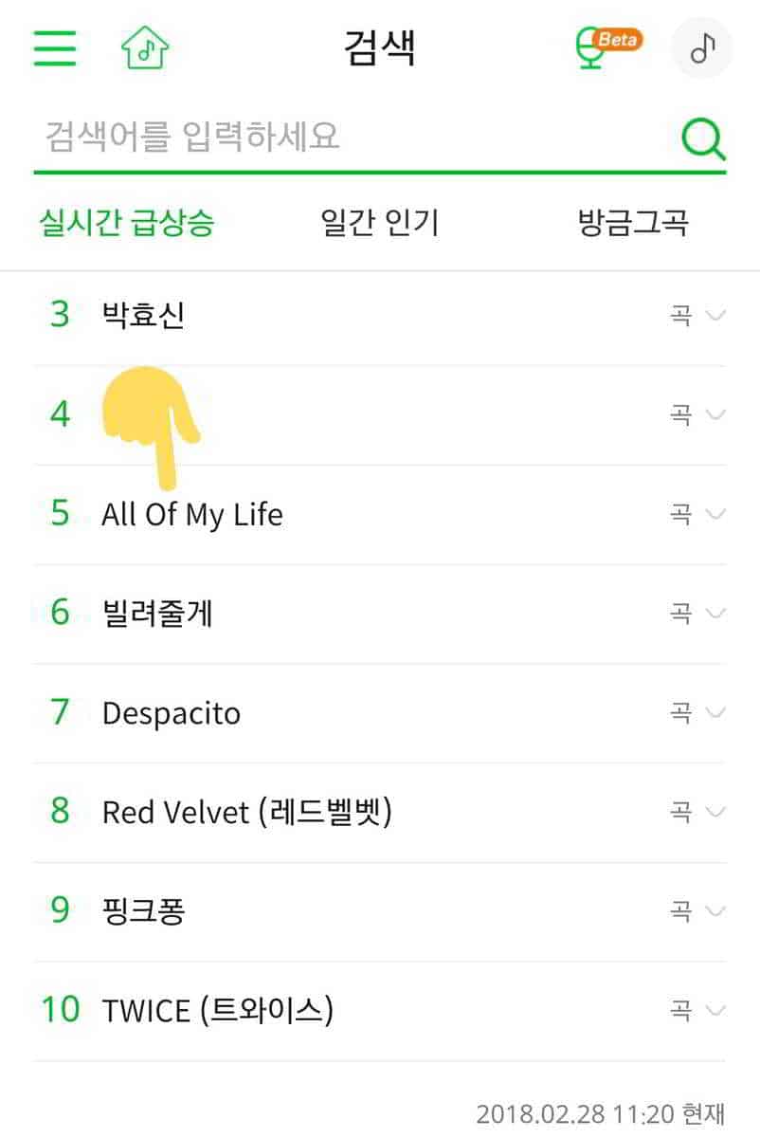760x1138 pixels.
Task: Open the music note player icon
Action: click(x=701, y=47)
